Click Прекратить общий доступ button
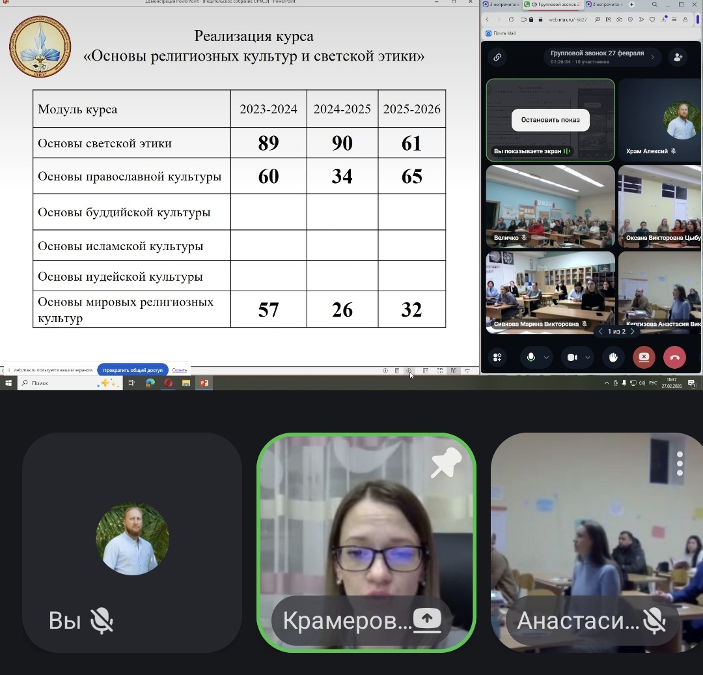This screenshot has width=703, height=675. tap(133, 370)
